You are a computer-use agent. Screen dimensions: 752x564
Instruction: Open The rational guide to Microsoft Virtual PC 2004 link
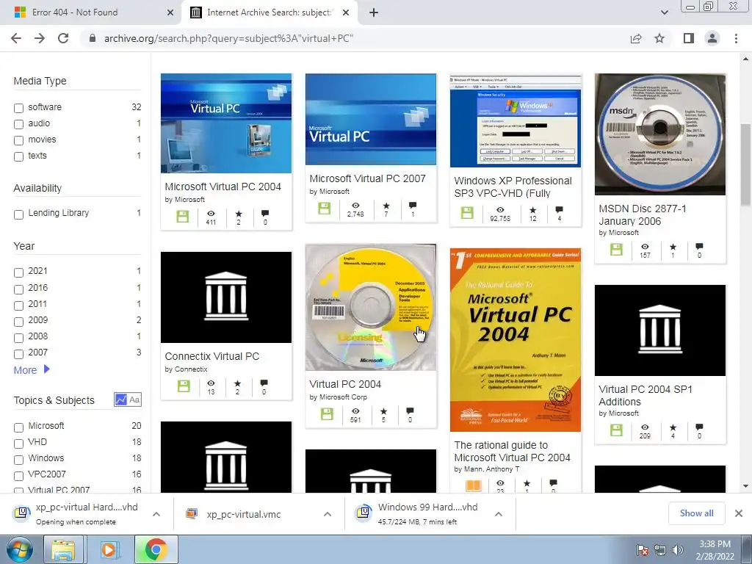pyautogui.click(x=512, y=452)
